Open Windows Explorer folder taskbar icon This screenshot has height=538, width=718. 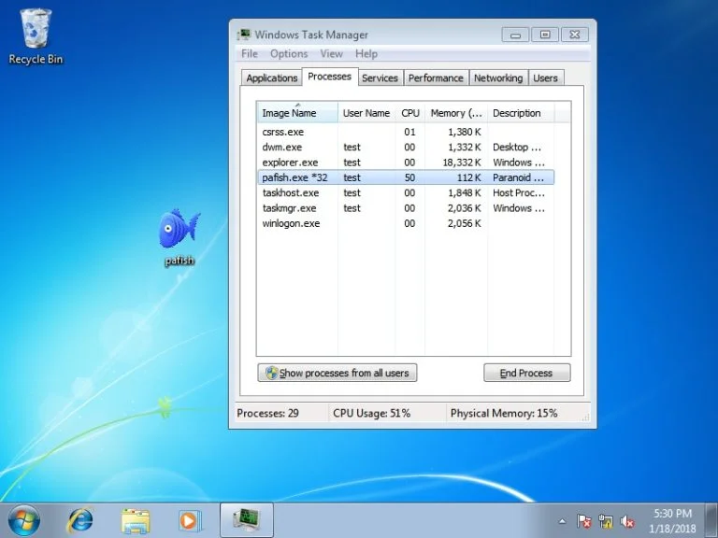click(136, 519)
